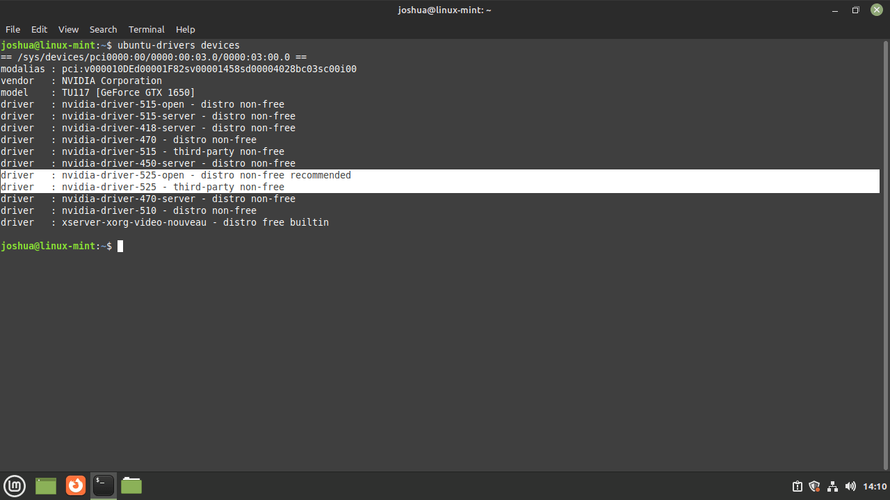Close the terminal window
The height and width of the screenshot is (500, 890).
pos(876,10)
